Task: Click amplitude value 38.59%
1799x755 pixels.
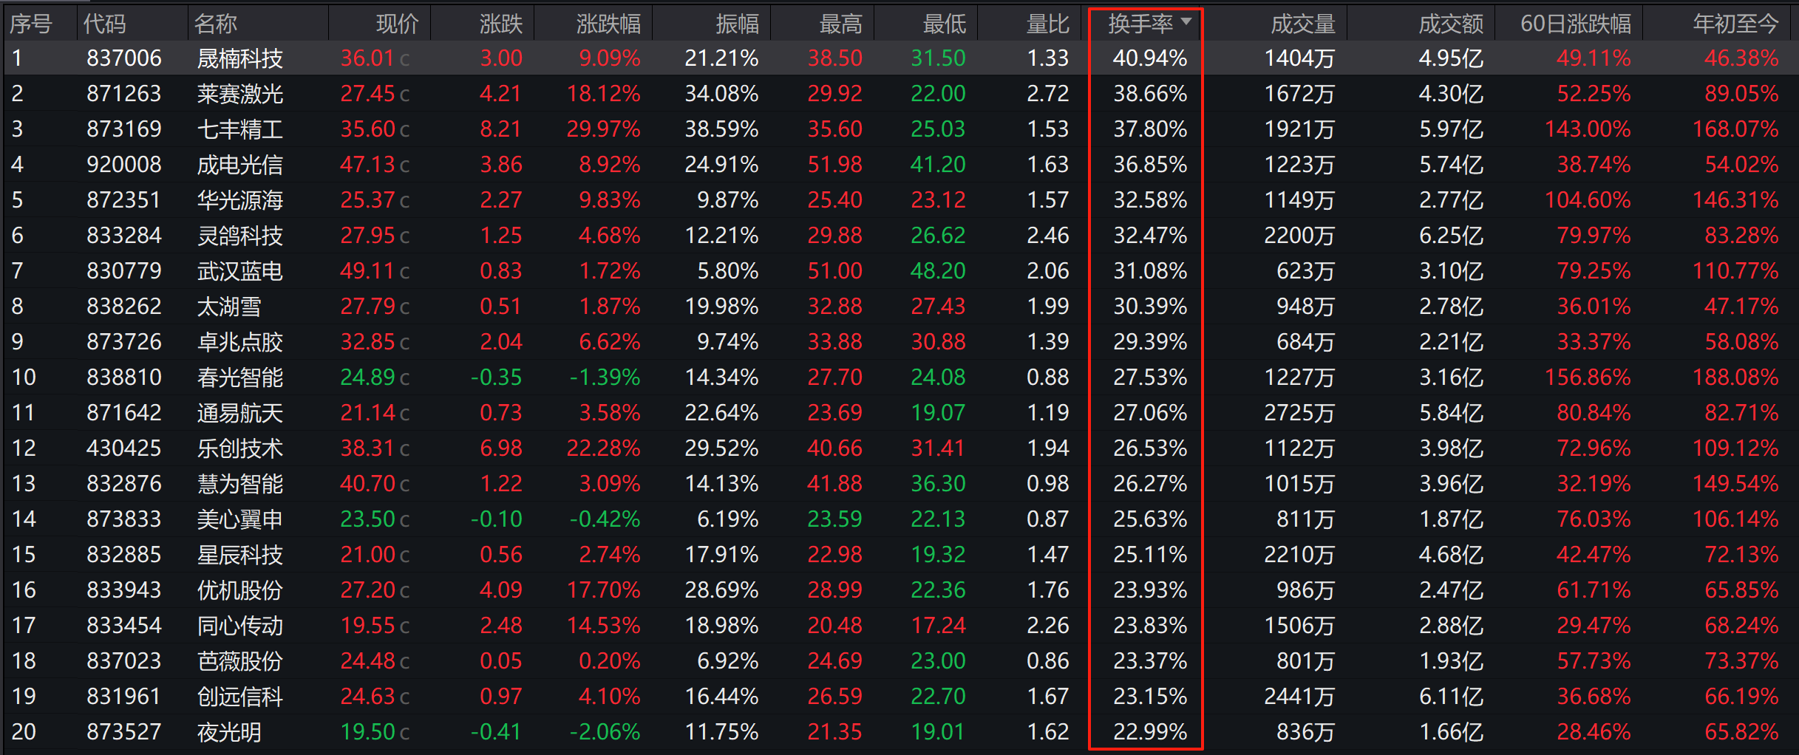Action: coord(721,129)
